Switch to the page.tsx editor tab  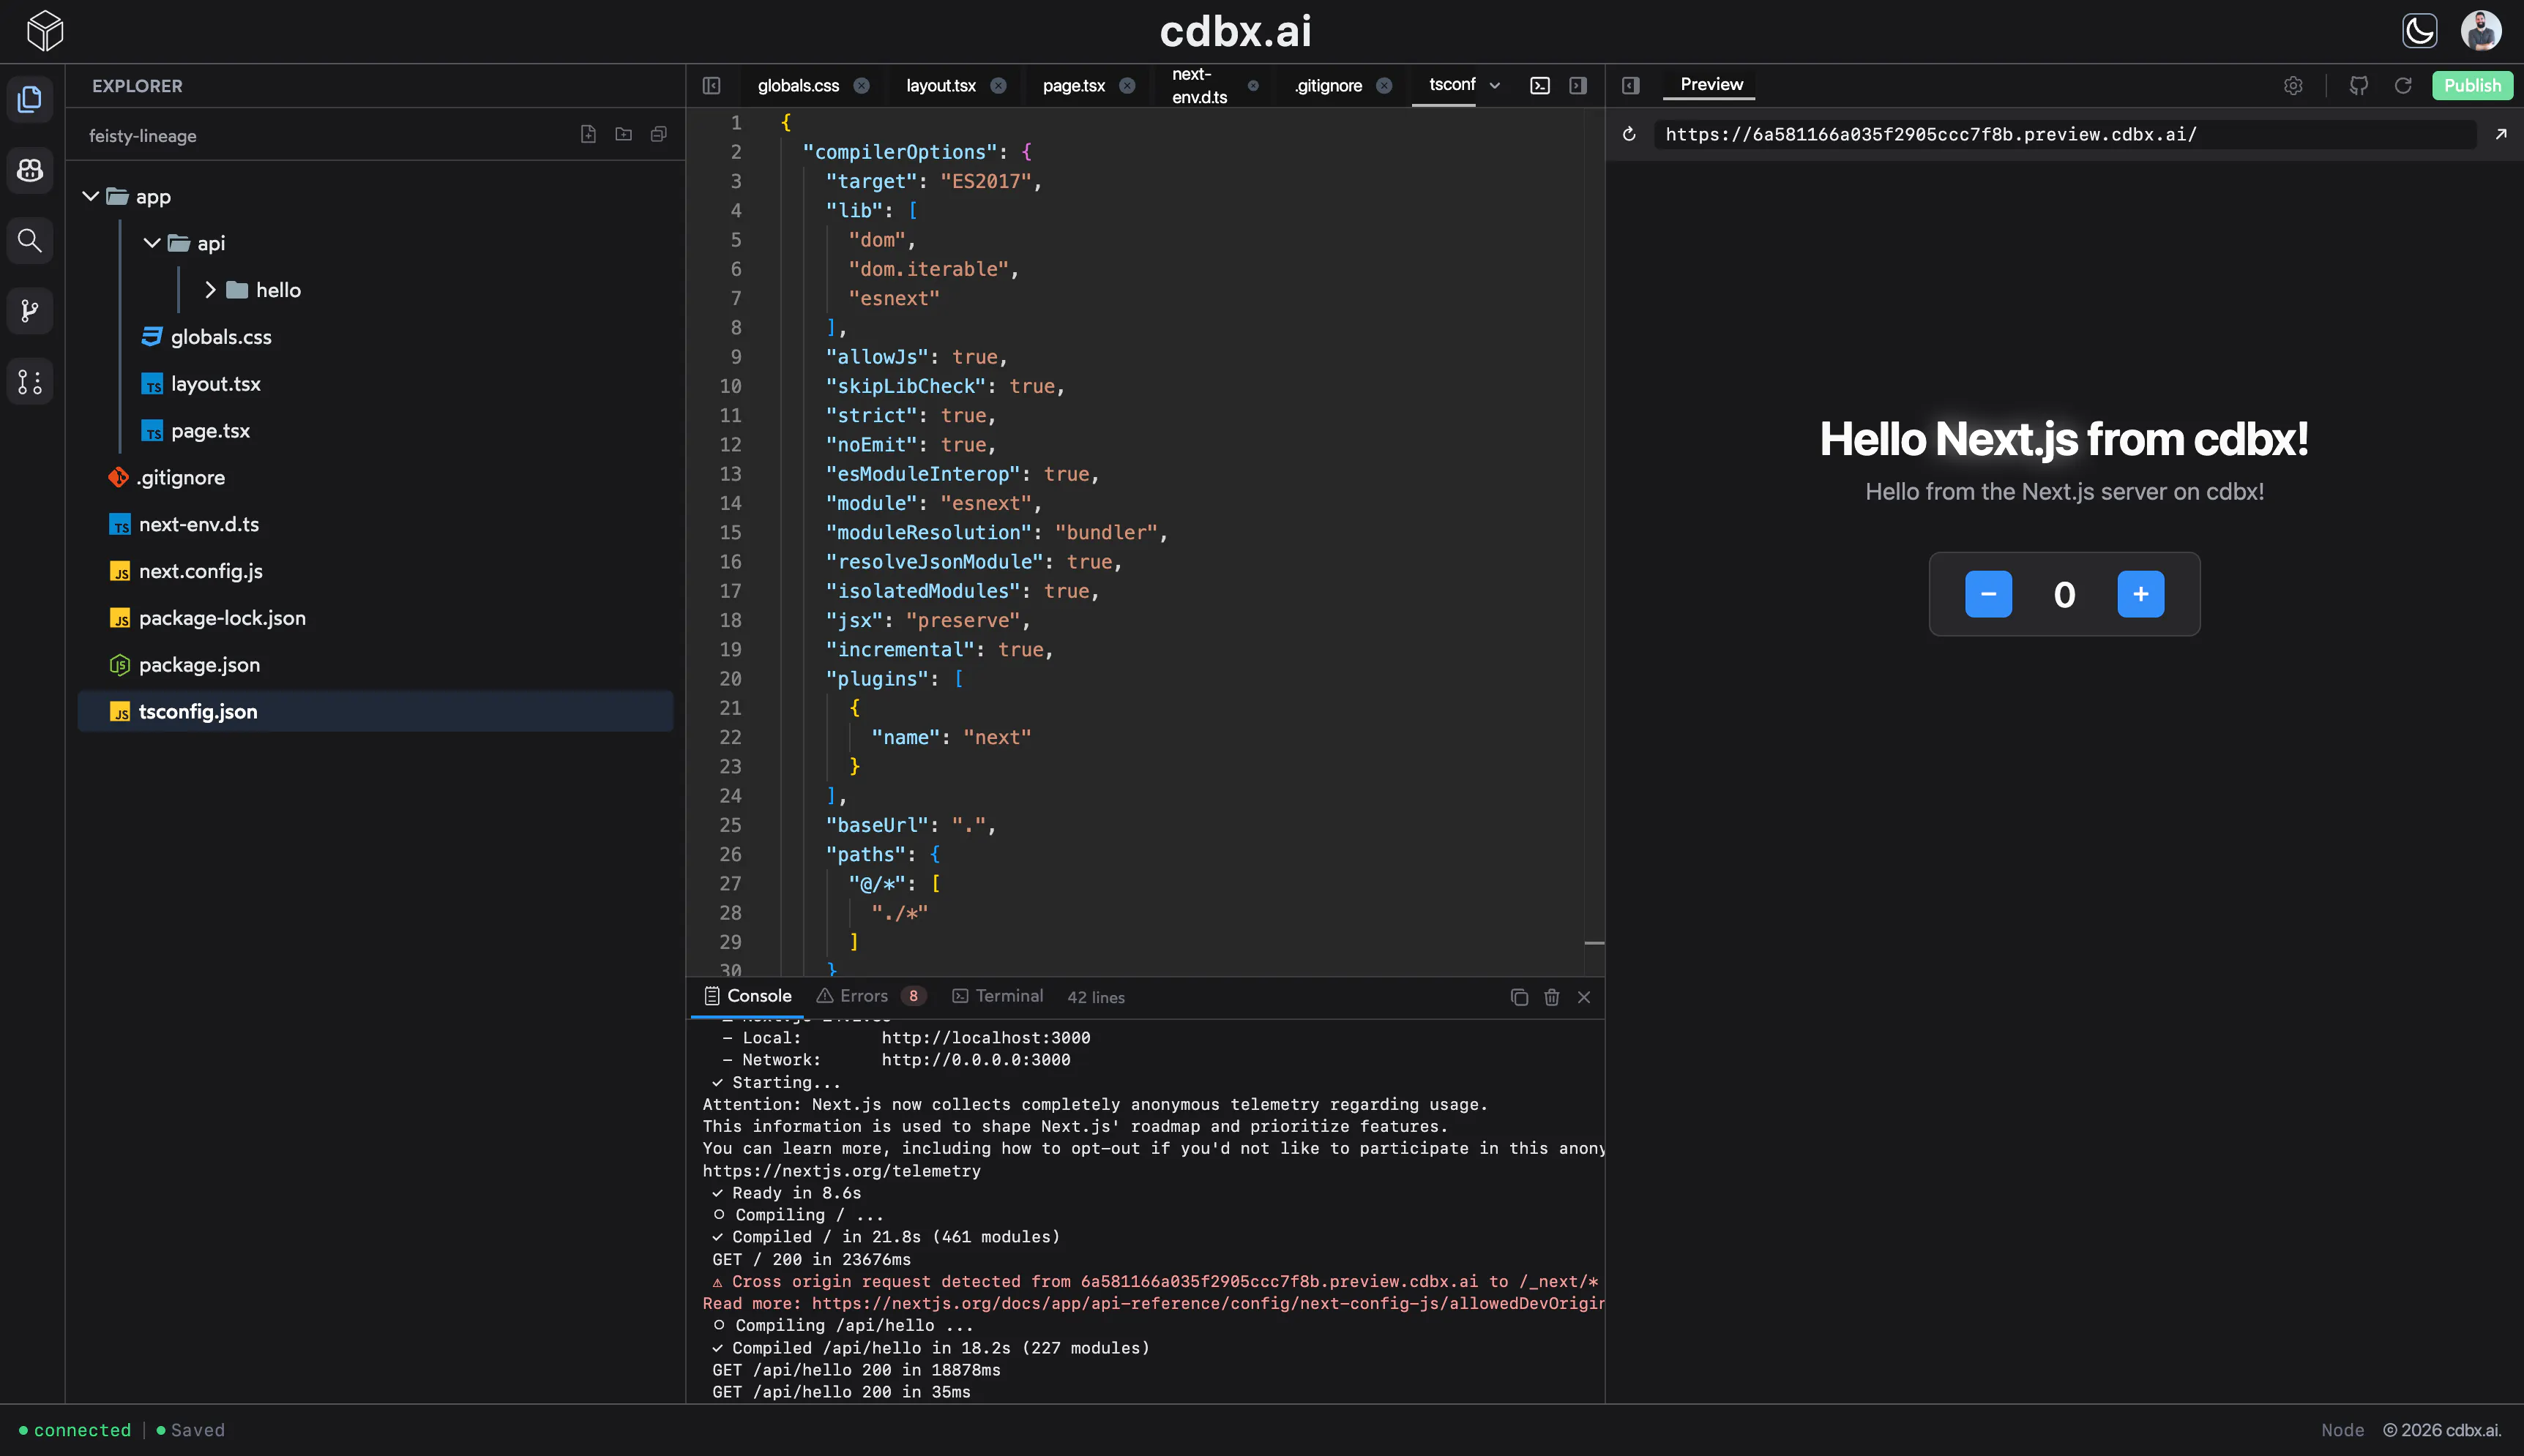pos(1073,86)
